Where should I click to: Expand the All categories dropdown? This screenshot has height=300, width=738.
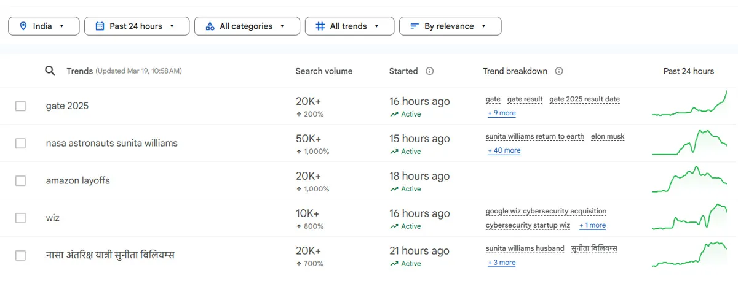coord(247,26)
